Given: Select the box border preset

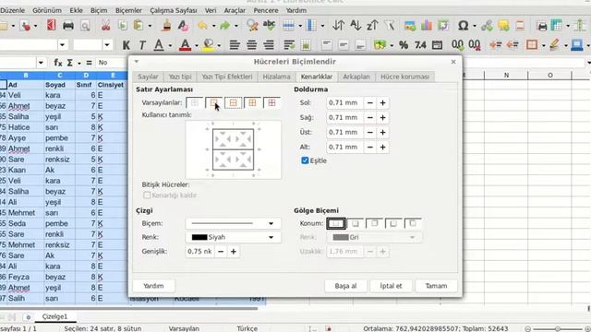Looking at the screenshot, I should pyautogui.click(x=213, y=102).
